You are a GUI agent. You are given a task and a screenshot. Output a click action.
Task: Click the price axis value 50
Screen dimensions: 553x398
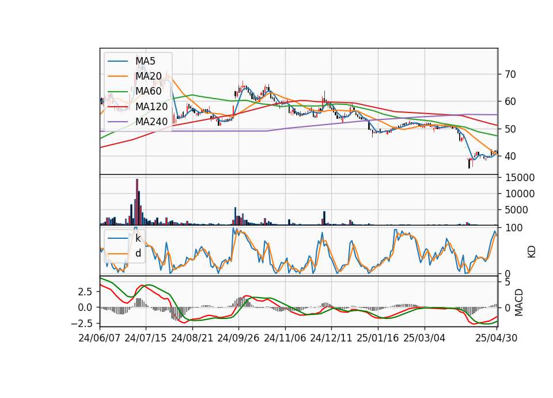click(510, 129)
